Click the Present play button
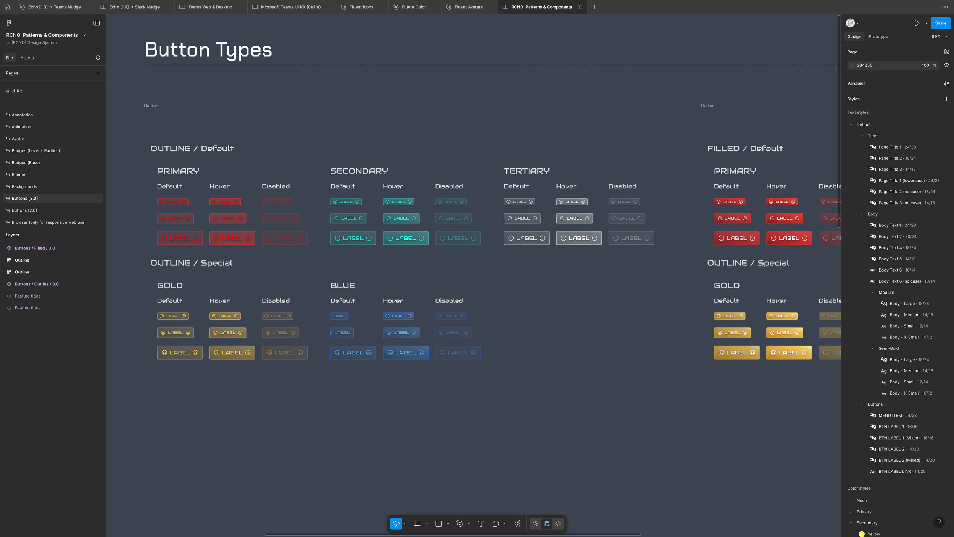954x537 pixels. click(917, 23)
